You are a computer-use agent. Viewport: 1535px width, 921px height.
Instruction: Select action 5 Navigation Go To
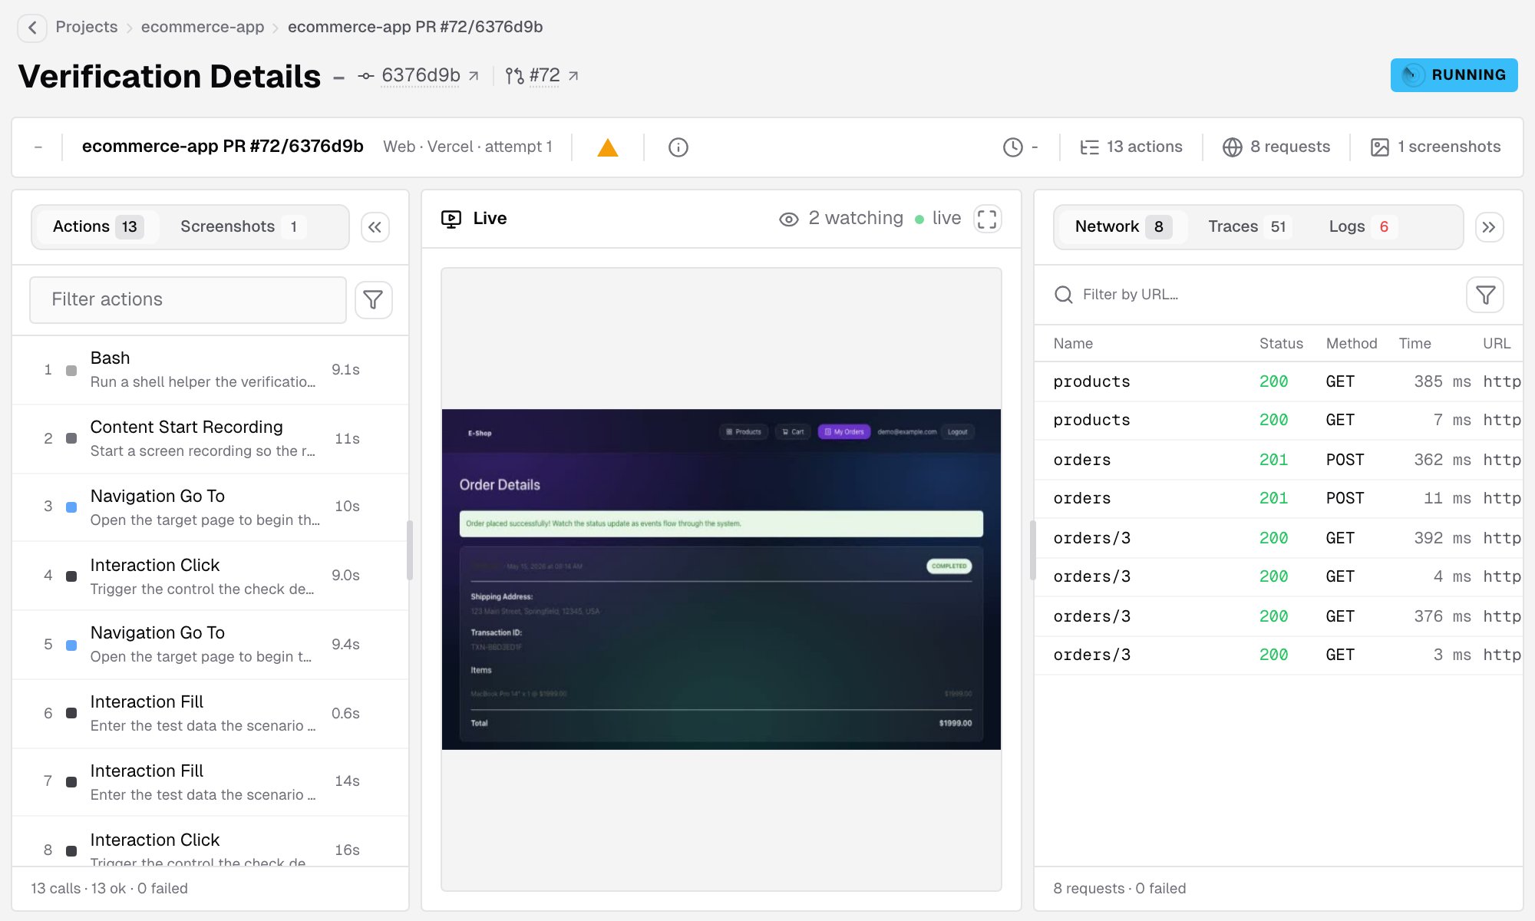click(x=210, y=644)
